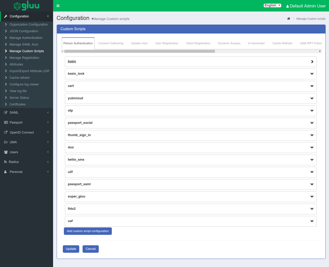329x267 pixels.
Task: Click Add custom script configuration button
Action: pyautogui.click(x=88, y=231)
